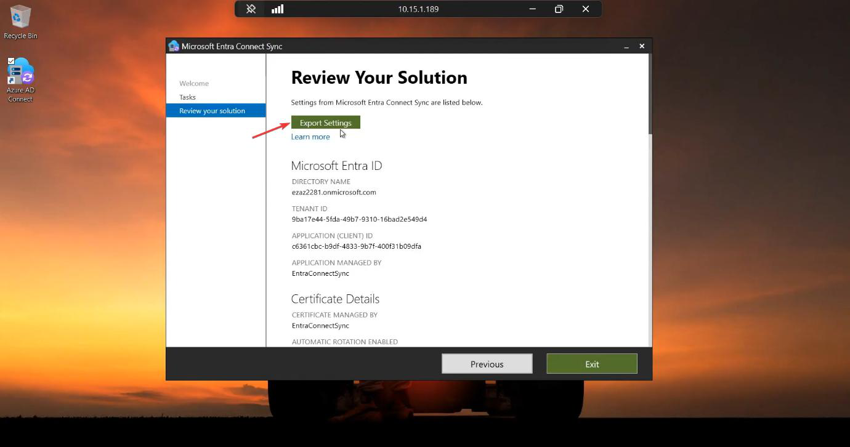Select directory name ezaz2281.onmicrosoft.com
Image resolution: width=850 pixels, height=447 pixels.
[x=334, y=192]
